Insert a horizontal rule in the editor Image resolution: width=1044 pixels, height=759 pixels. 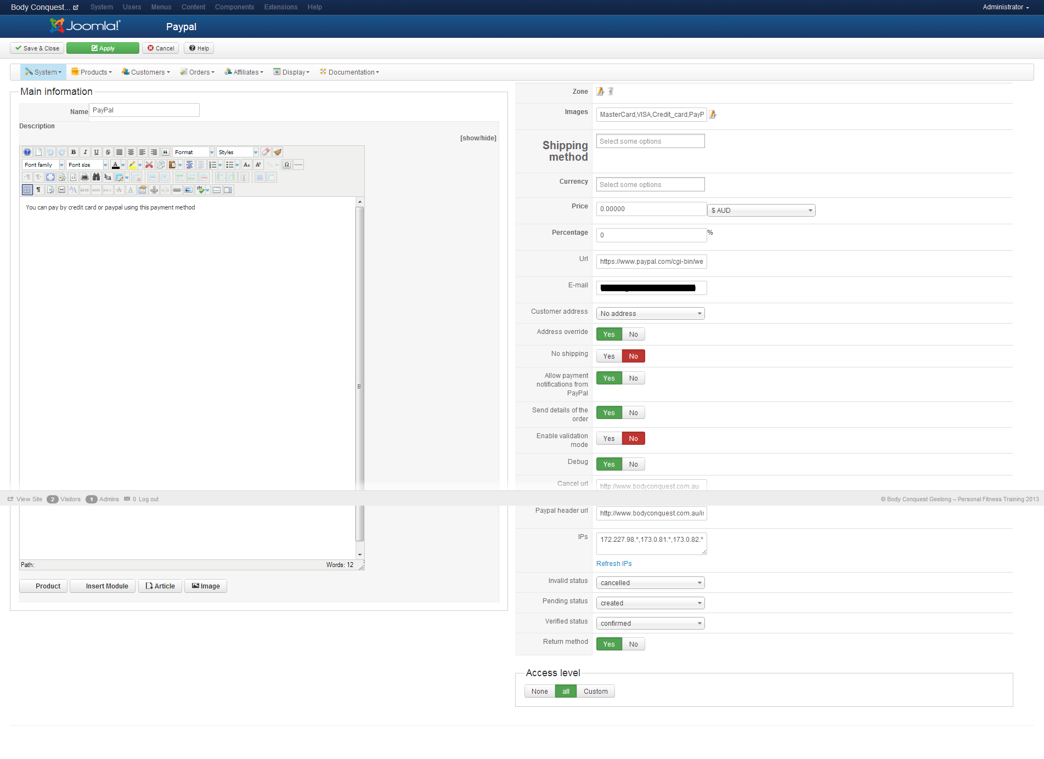pos(298,165)
